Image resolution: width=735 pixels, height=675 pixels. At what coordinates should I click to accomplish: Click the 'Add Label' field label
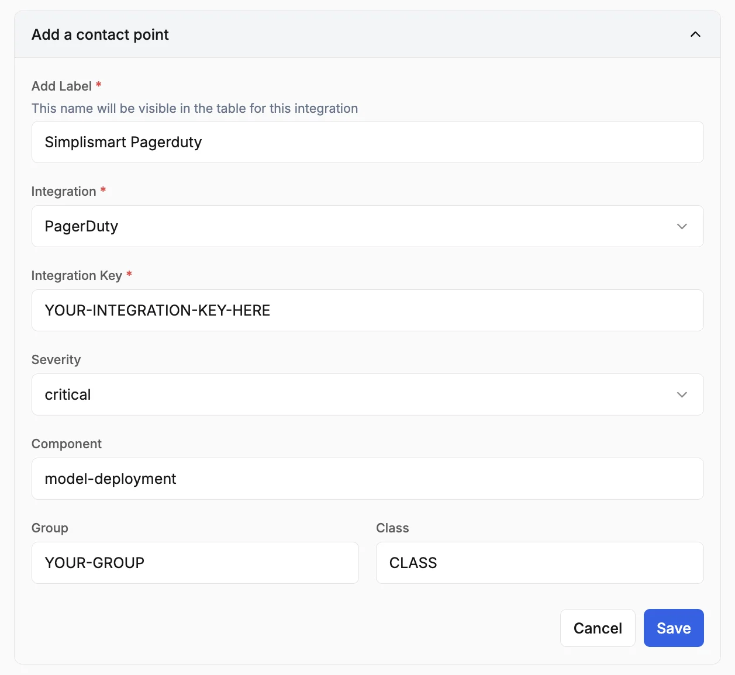61,86
